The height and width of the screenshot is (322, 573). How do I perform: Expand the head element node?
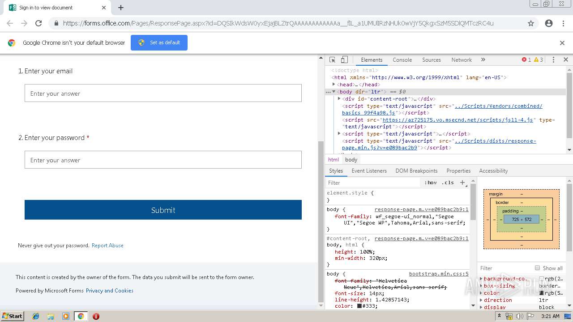tap(334, 84)
